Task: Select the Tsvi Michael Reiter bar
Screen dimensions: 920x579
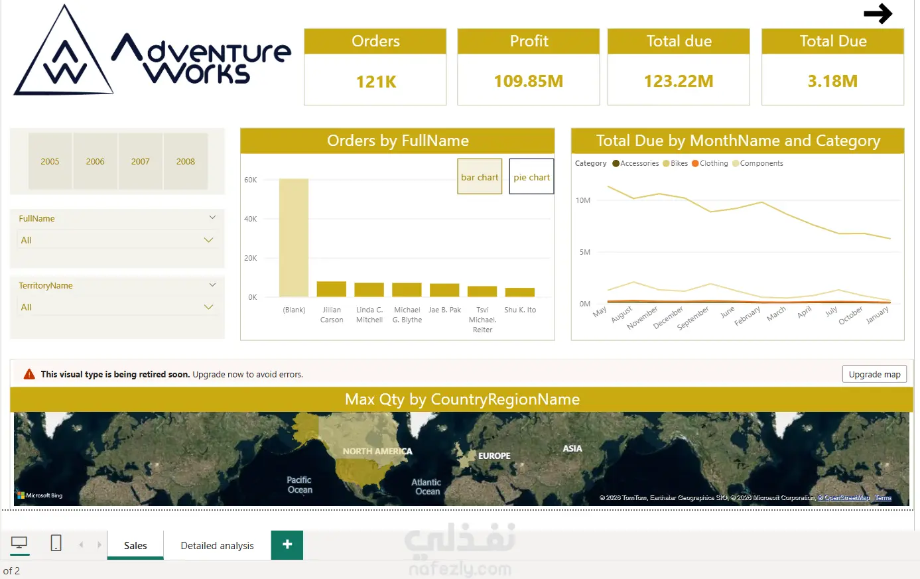Action: coord(482,291)
